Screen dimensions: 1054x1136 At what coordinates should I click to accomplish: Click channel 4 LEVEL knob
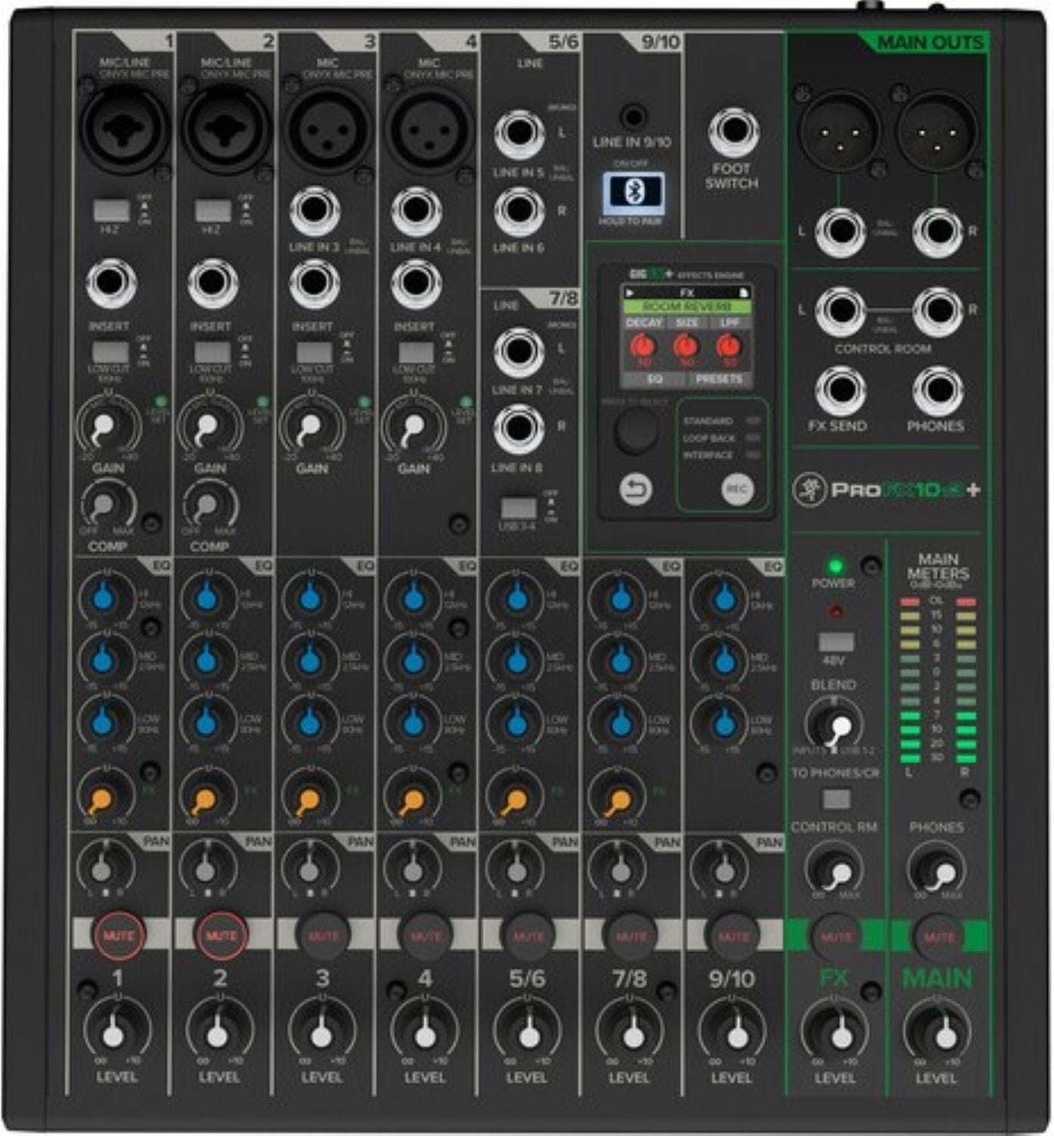425,1031
